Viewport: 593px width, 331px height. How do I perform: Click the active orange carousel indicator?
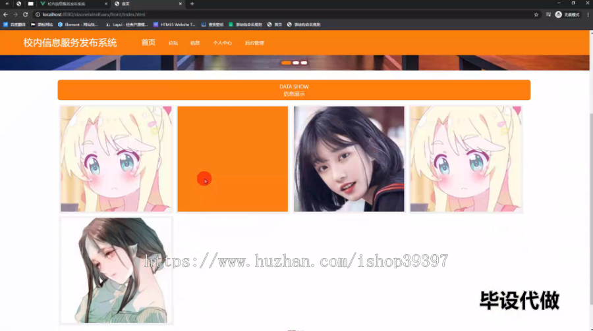tap(287, 63)
